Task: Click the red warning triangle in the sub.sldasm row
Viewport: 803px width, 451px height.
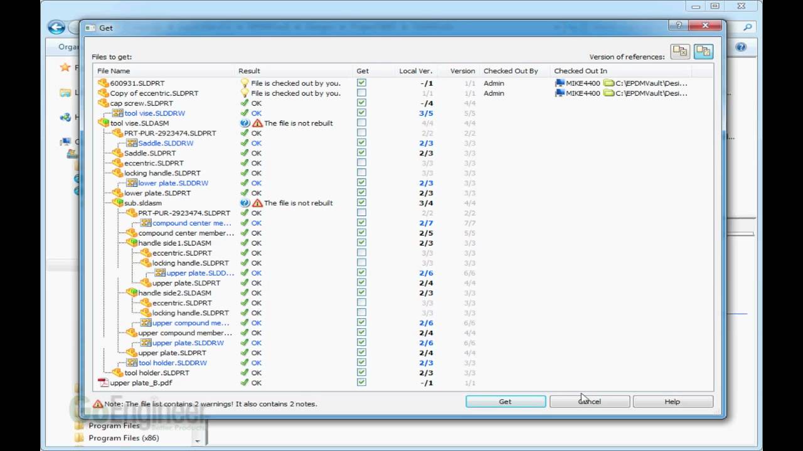Action: [x=257, y=203]
